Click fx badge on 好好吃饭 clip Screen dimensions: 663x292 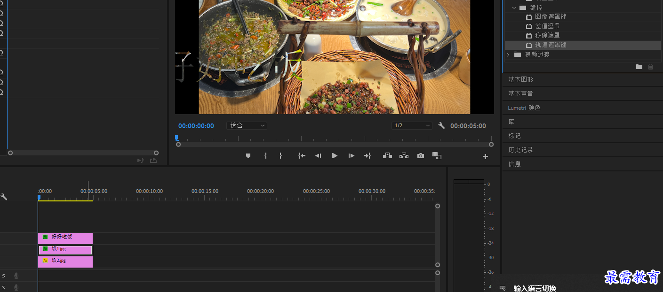[45, 237]
